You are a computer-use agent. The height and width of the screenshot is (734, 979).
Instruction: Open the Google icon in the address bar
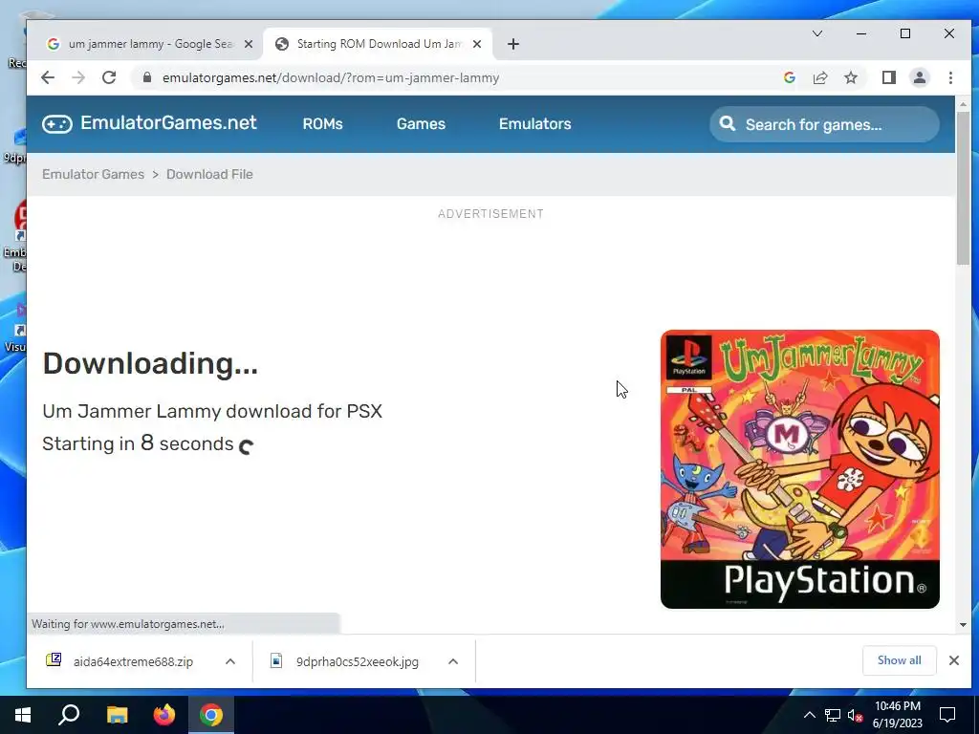[x=789, y=77]
